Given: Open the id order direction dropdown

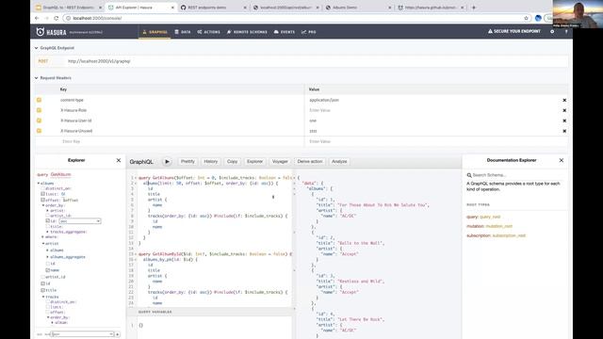Looking at the screenshot, I should [x=79, y=221].
